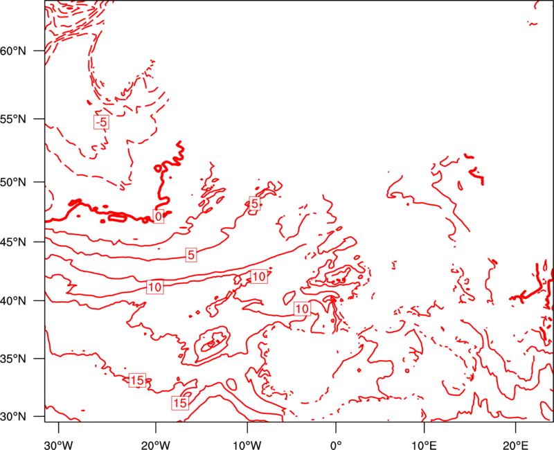Screen dimensions: 554x450
Task: Click the 30°W longitude axis label
Action: click(59, 445)
